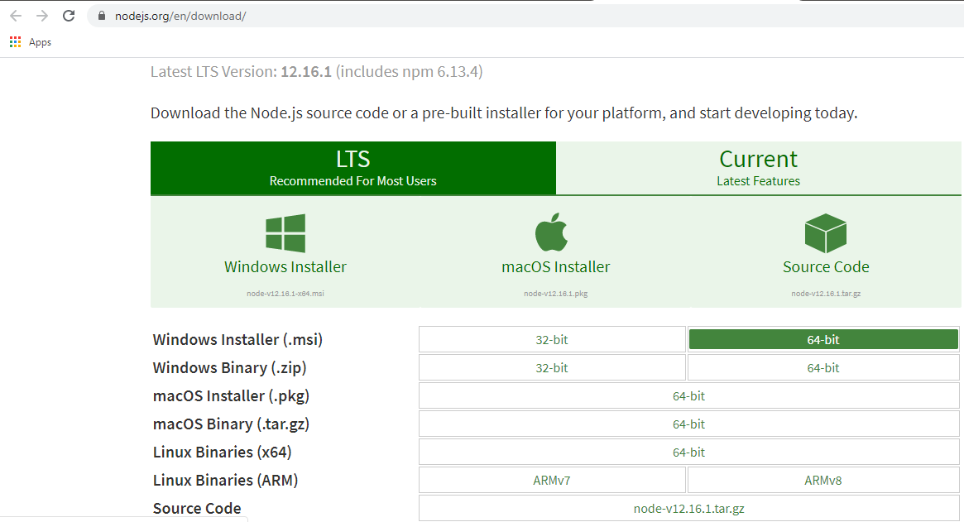The width and height of the screenshot is (964, 522).
Task: Download Windows Binary (.zip) 32-bit
Action: point(552,367)
